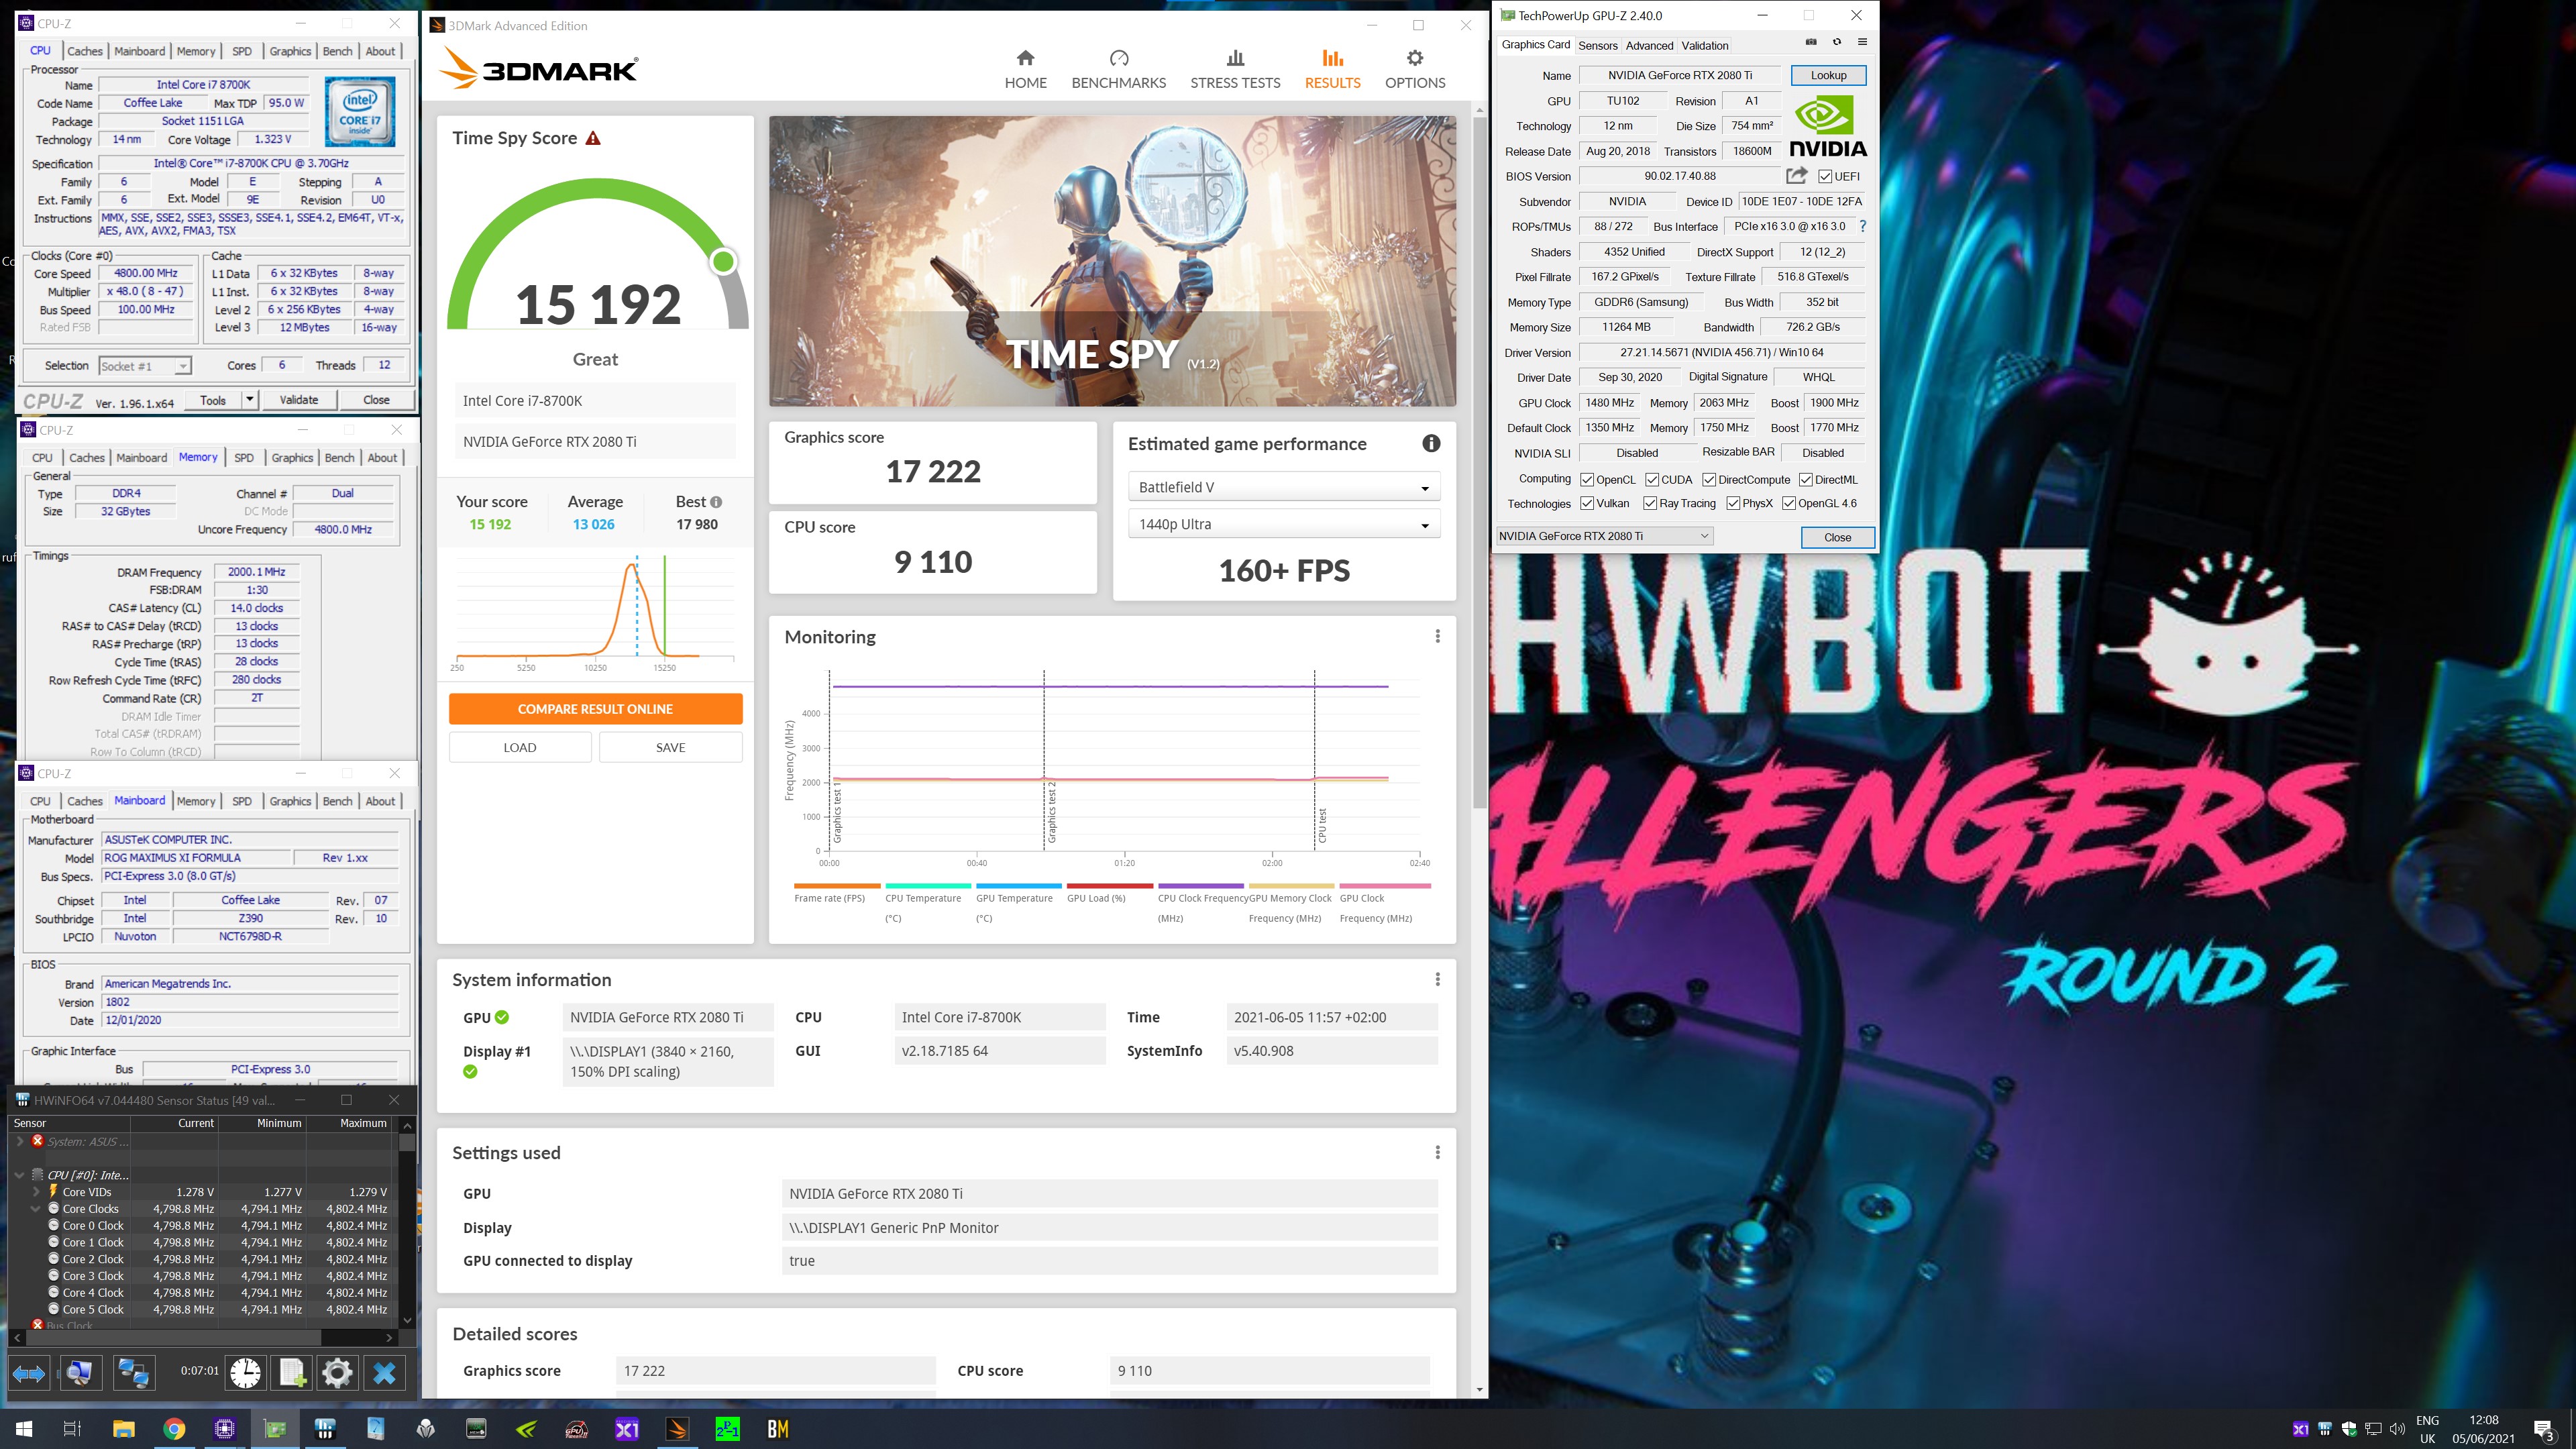The width and height of the screenshot is (2576, 1449).
Task: Click the HWiNFO remote monitor magnifier icon
Action: (x=80, y=1373)
